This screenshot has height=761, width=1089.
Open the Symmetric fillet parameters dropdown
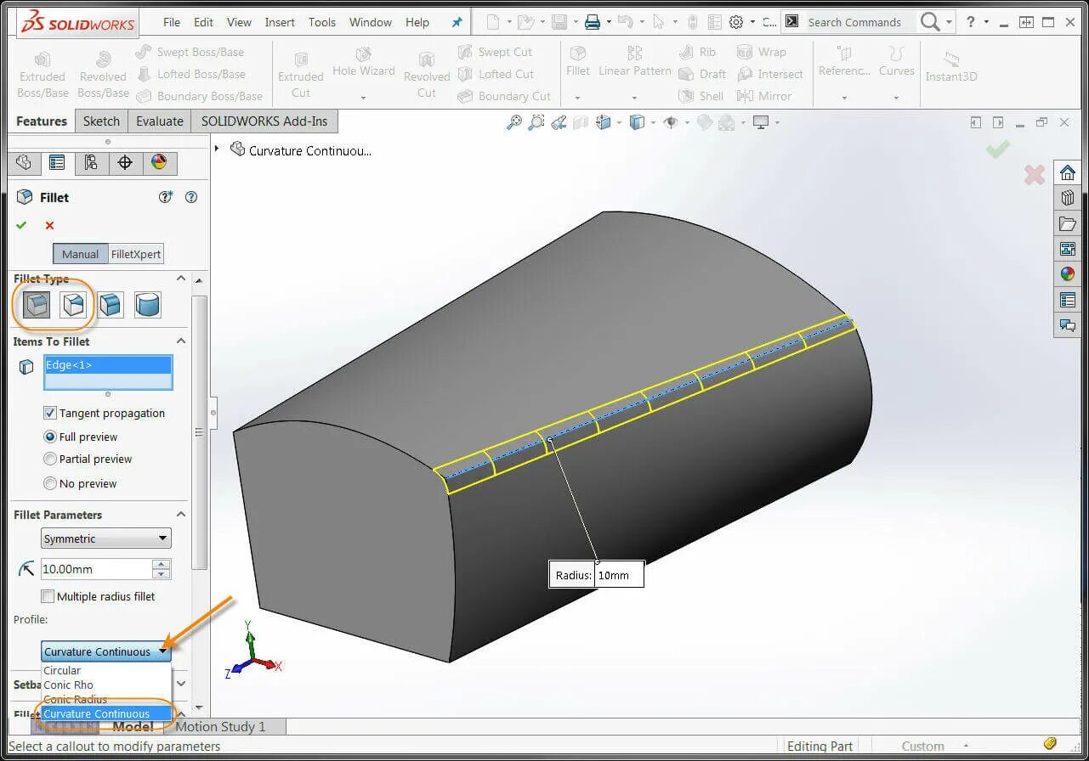tap(162, 538)
